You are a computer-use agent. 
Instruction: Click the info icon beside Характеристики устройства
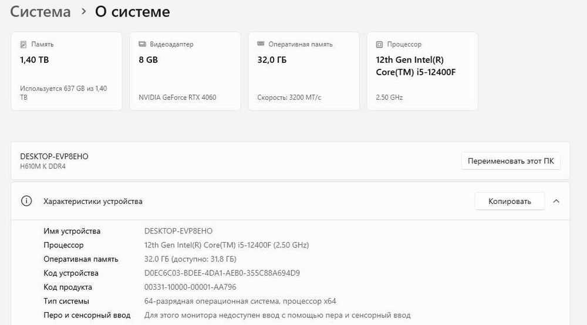pos(26,201)
